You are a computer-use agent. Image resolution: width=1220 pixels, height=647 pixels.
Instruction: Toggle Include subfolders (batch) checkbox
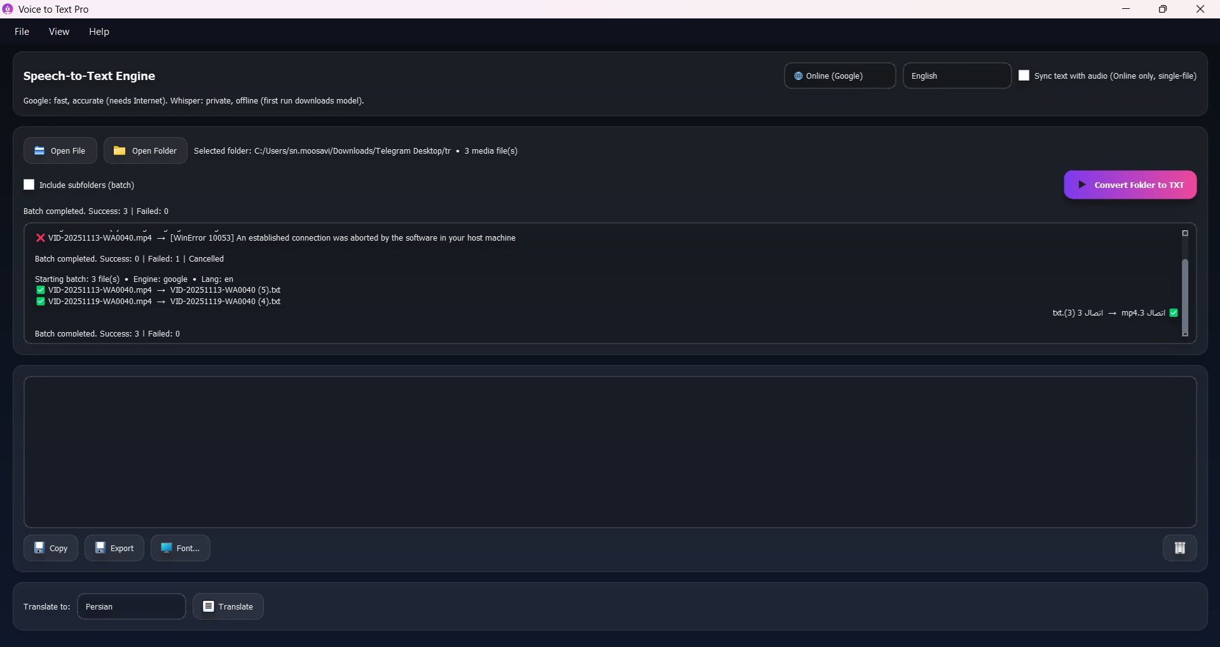click(x=29, y=185)
